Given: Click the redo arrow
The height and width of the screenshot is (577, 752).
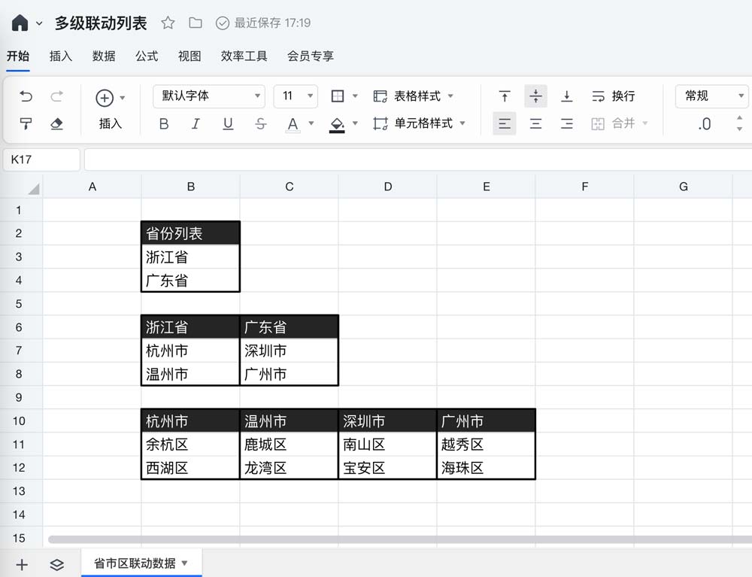Looking at the screenshot, I should (x=56, y=96).
